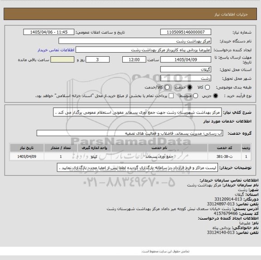Click the public announcement date-time field
The image size is (261, 260).
49,32
